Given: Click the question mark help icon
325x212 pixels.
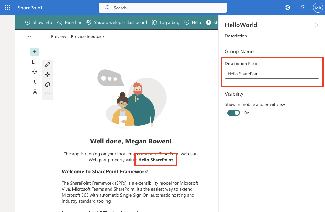Looking at the screenshot, I should 303,8.
